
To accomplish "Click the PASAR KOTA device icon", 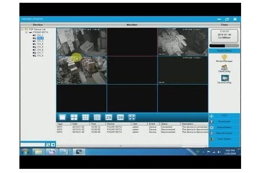I will (x=30, y=32).
